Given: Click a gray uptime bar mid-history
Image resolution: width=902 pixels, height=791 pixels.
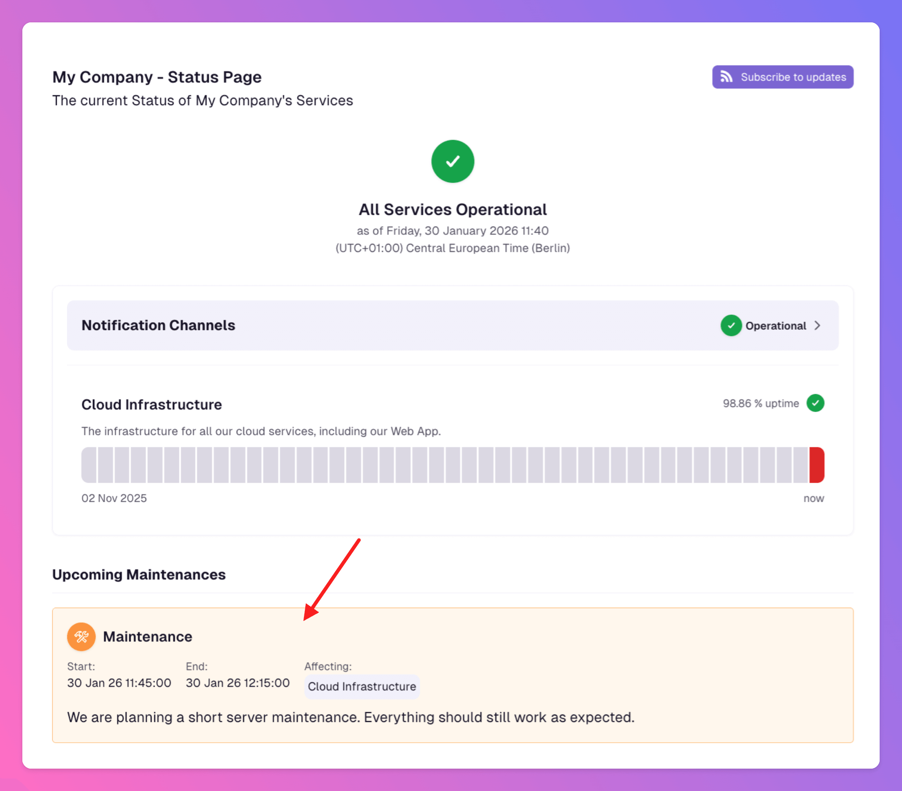Looking at the screenshot, I should click(453, 465).
